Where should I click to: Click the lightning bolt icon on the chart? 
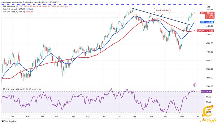(195, 85)
